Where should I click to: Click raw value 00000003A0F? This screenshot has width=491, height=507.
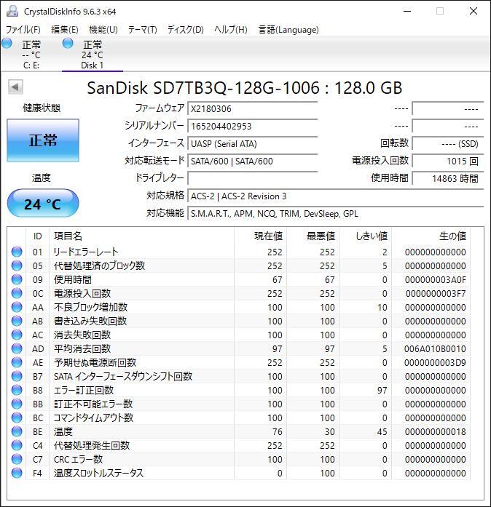[436, 280]
